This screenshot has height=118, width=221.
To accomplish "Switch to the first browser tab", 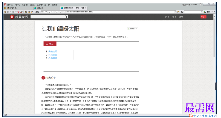I will click(20, 8).
